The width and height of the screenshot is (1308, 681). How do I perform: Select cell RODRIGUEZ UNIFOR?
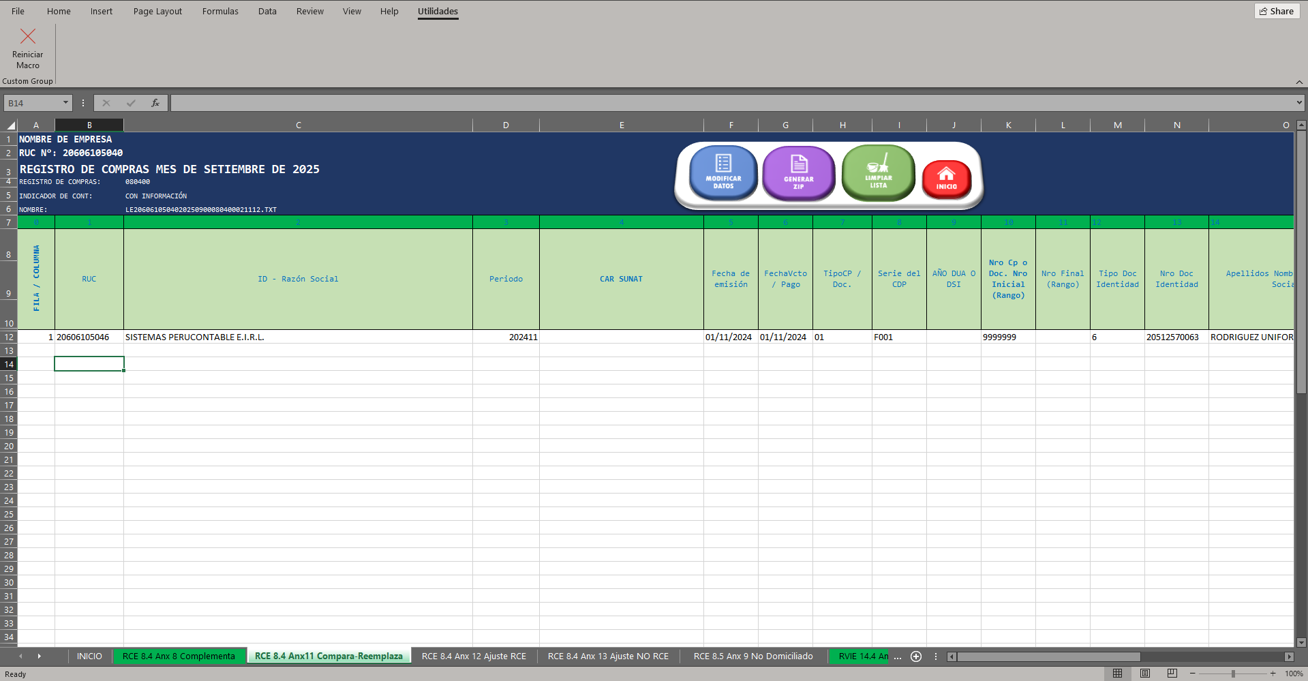pyautogui.click(x=1251, y=337)
